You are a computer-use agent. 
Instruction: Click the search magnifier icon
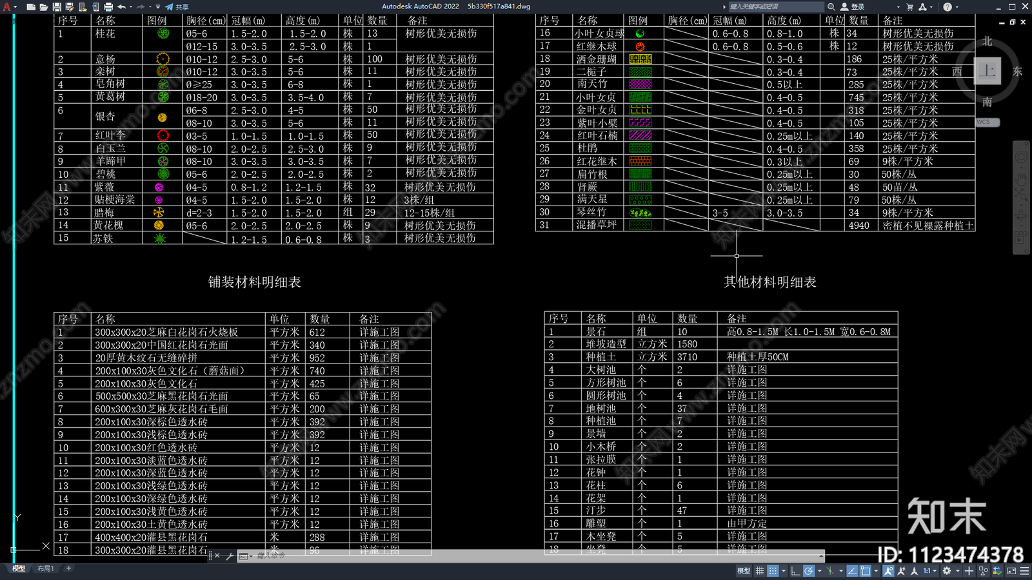tap(831, 6)
